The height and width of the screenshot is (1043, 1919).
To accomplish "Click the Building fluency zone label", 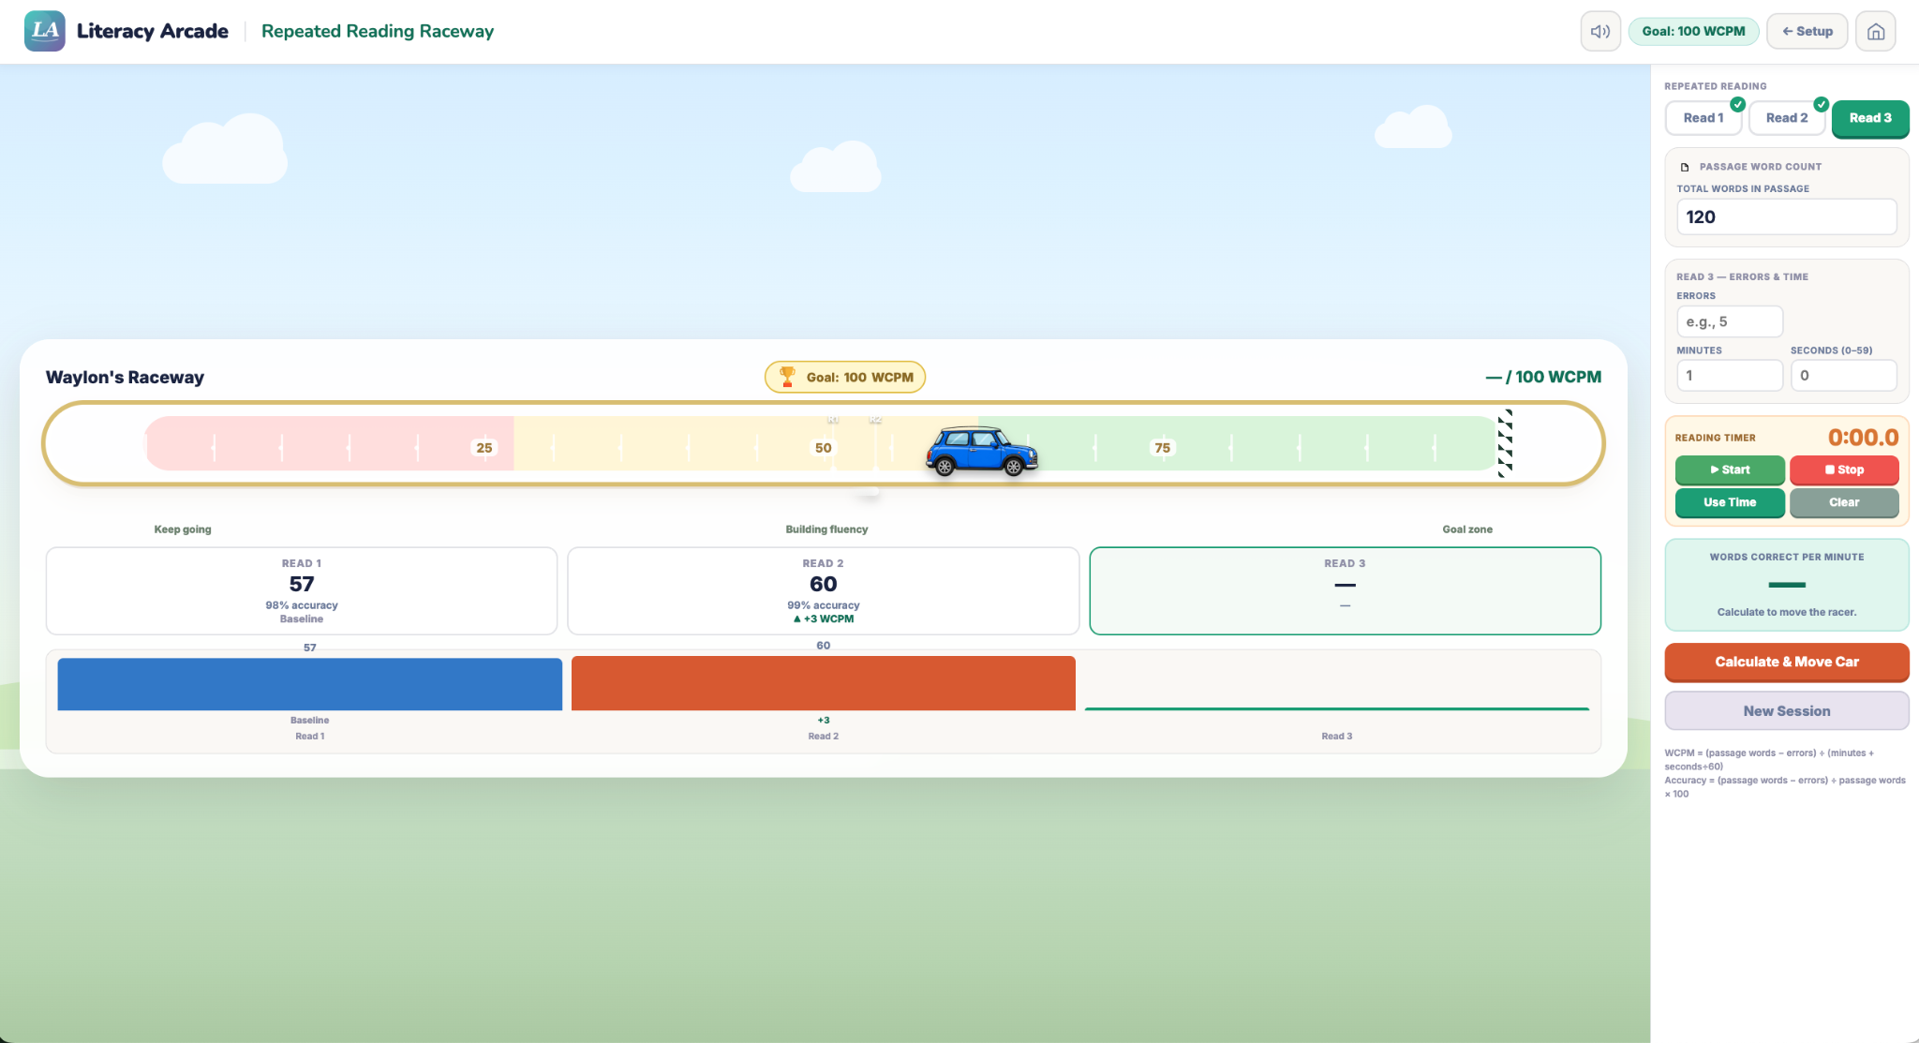I will pos(826,529).
